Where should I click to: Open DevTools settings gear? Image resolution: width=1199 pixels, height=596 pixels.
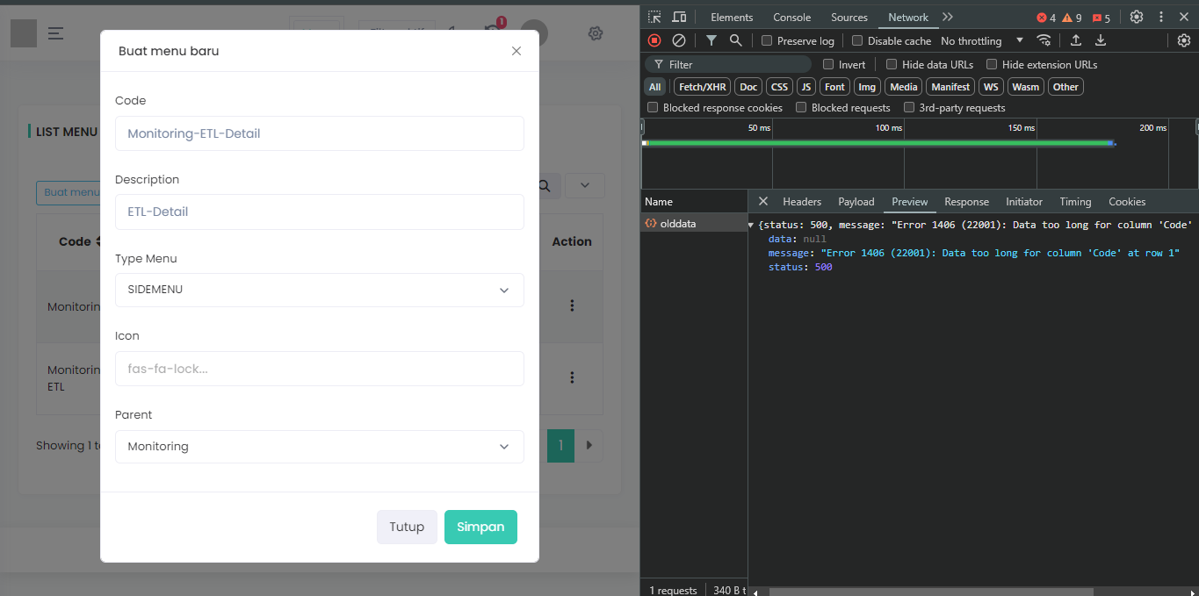coord(1137,18)
